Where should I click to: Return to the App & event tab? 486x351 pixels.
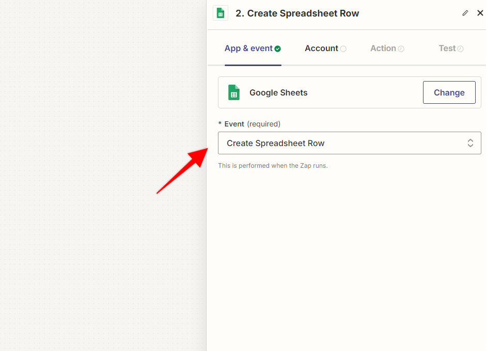pyautogui.click(x=248, y=48)
